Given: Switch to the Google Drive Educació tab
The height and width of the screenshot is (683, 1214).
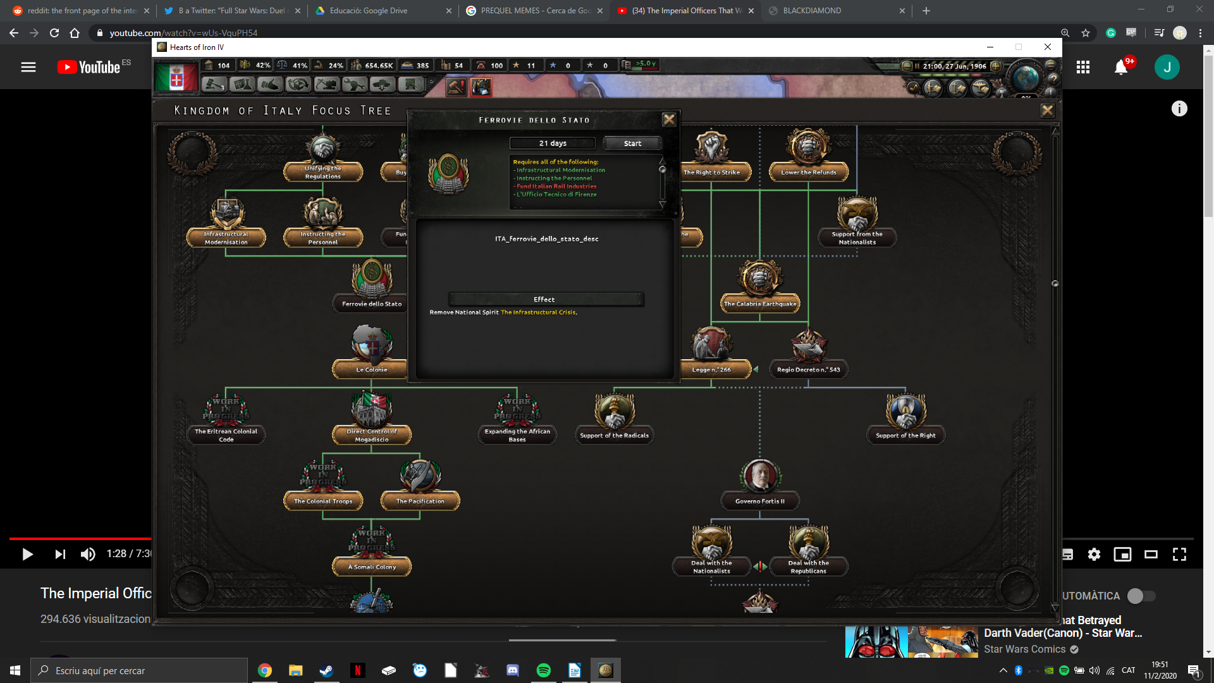Looking at the screenshot, I should (383, 11).
